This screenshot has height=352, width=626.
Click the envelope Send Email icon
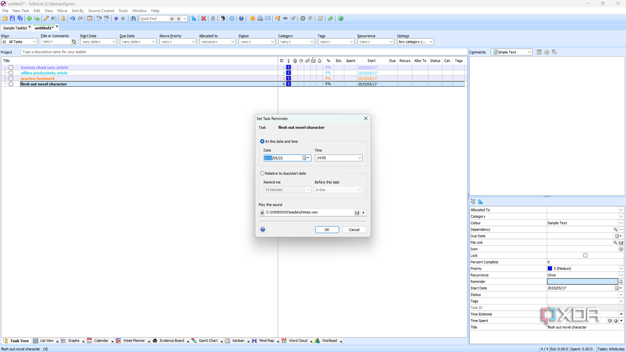(268, 18)
